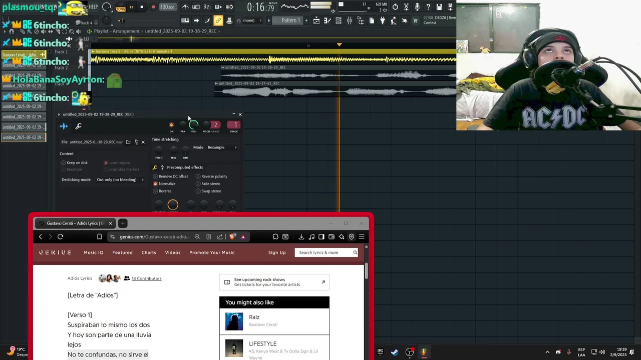Toggle the overdub recording icon
Viewport: 641px width, 360px height.
tap(218, 7)
